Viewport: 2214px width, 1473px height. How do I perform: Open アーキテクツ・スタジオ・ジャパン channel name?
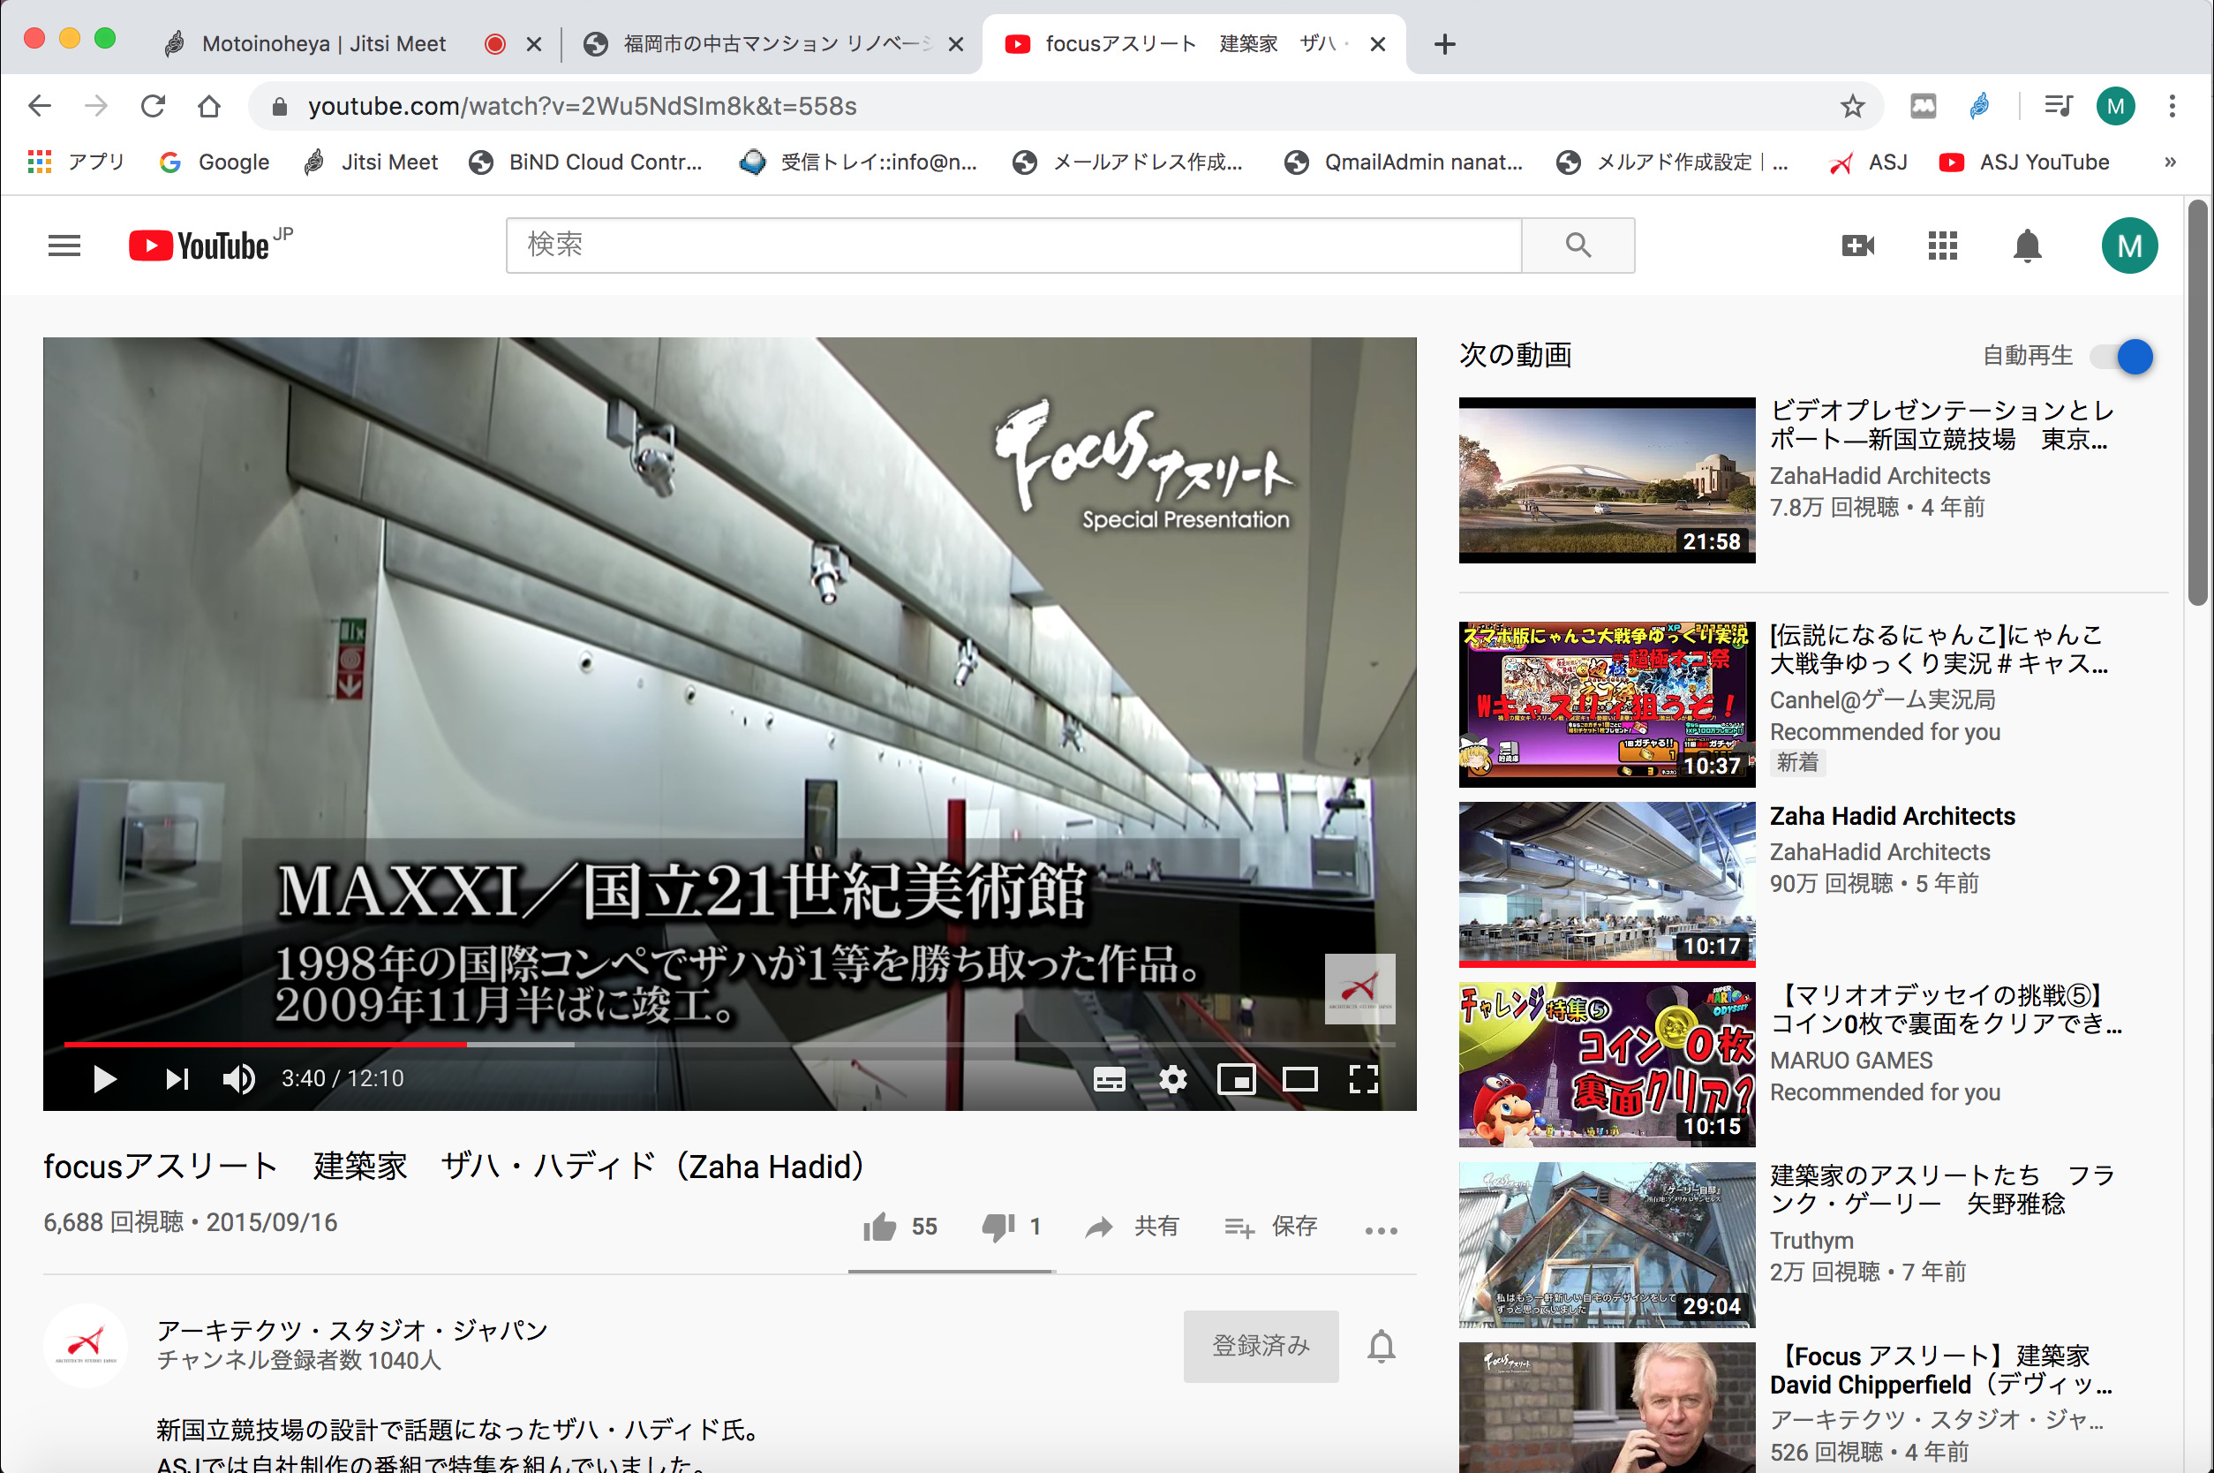coord(352,1329)
